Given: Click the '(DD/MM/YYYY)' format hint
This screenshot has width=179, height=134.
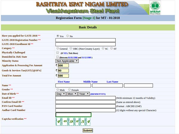Looking at the screenshot, I should click(98, 94).
